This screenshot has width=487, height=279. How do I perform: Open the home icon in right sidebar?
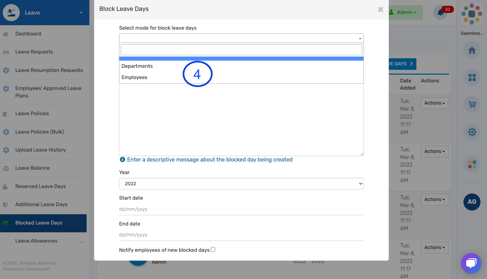click(x=472, y=51)
